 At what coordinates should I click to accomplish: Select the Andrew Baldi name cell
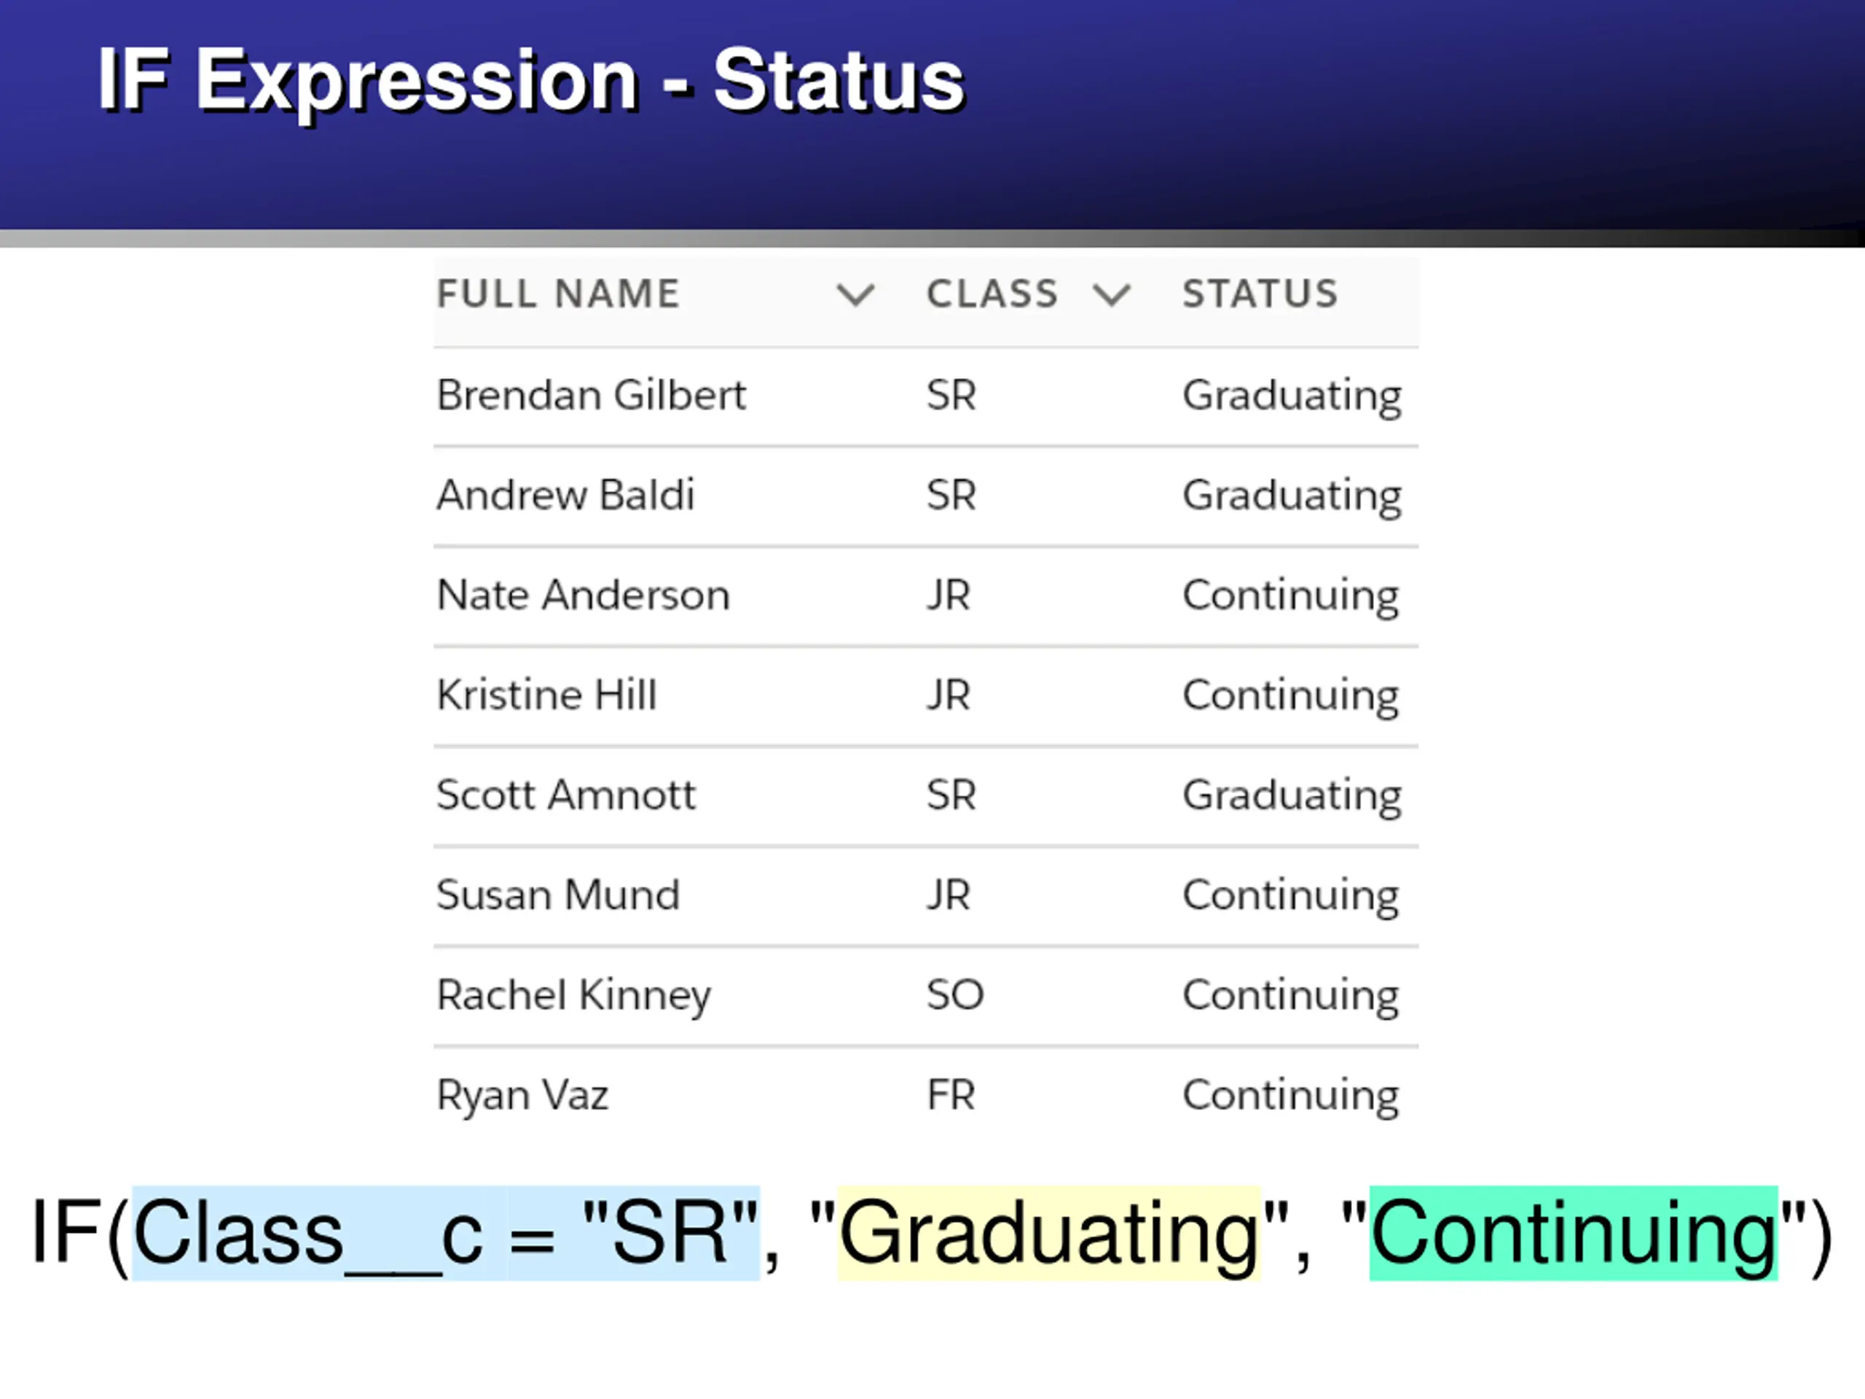coord(565,494)
